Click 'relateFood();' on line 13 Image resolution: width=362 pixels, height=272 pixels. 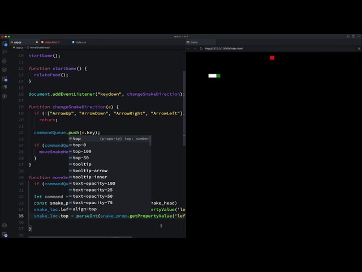[51, 75]
